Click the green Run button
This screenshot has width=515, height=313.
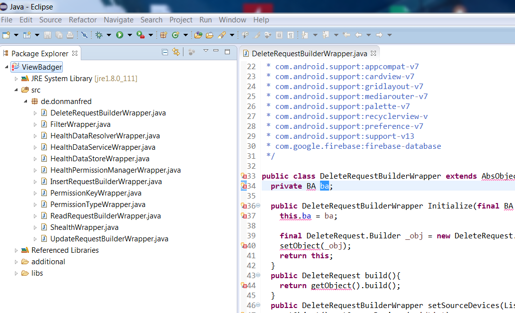click(120, 35)
